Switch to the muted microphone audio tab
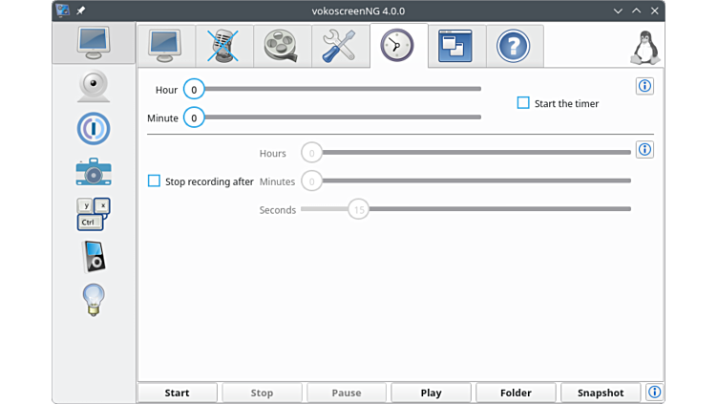718x404 pixels. click(x=223, y=46)
